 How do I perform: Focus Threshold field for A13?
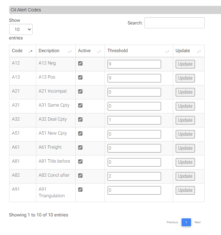[x=134, y=78]
